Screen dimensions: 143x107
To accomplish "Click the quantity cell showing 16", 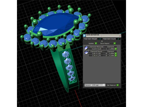I will 106,53.
